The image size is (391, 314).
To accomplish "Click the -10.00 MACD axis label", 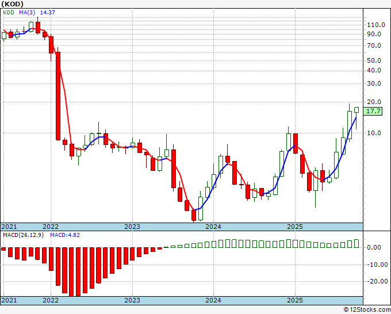I will coord(376,265).
